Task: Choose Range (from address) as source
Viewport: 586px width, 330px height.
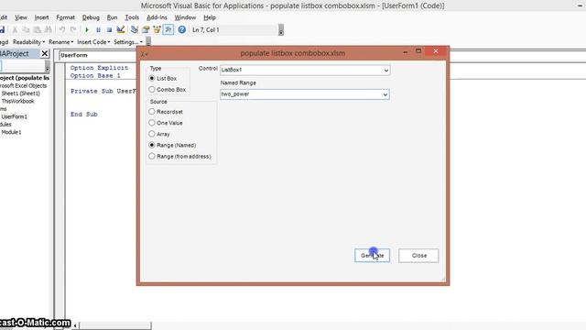Action: pos(152,156)
